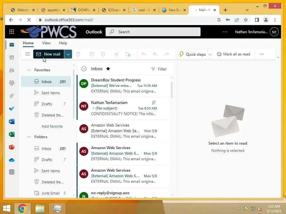Click the Add favorite link
This screenshot has width=286, height=214.
point(52,126)
